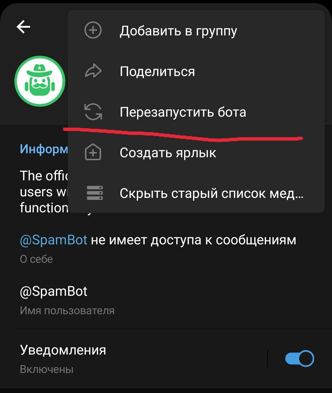Screen dimensions: 332x393
Task: Choose "Поделиться" from the menu
Action: coord(196,71)
